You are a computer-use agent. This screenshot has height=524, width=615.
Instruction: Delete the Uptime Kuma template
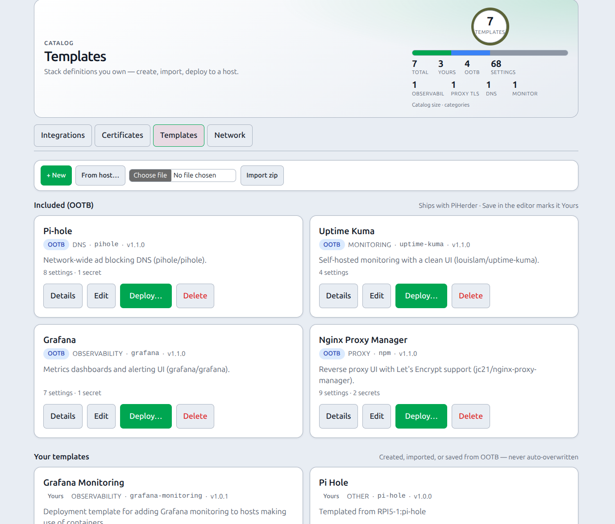coord(471,296)
